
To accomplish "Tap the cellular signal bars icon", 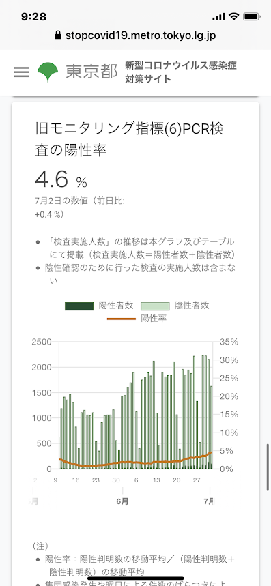I will (218, 17).
